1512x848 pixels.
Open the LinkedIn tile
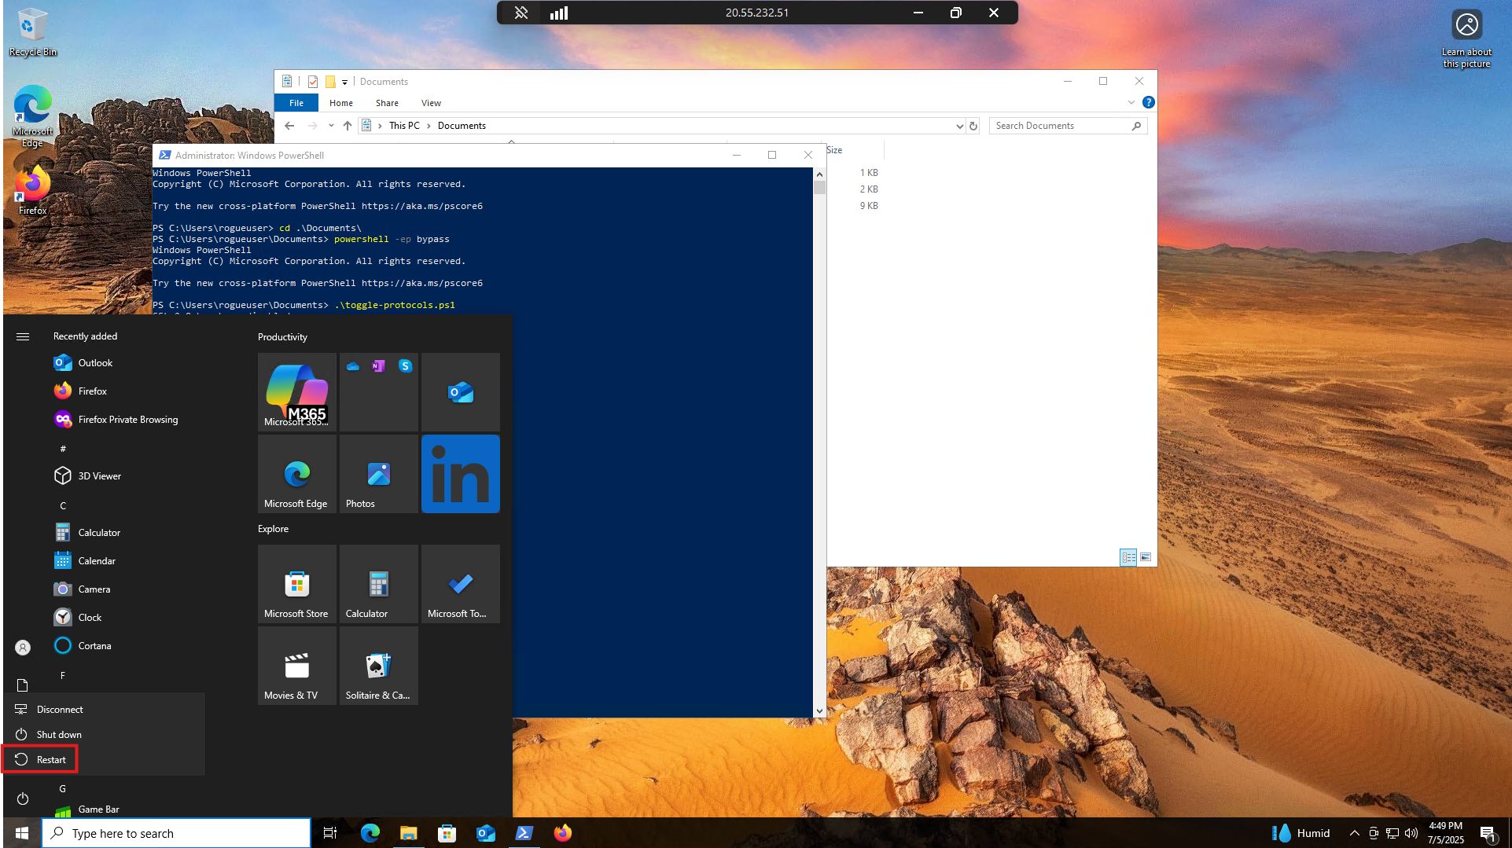[460, 473]
